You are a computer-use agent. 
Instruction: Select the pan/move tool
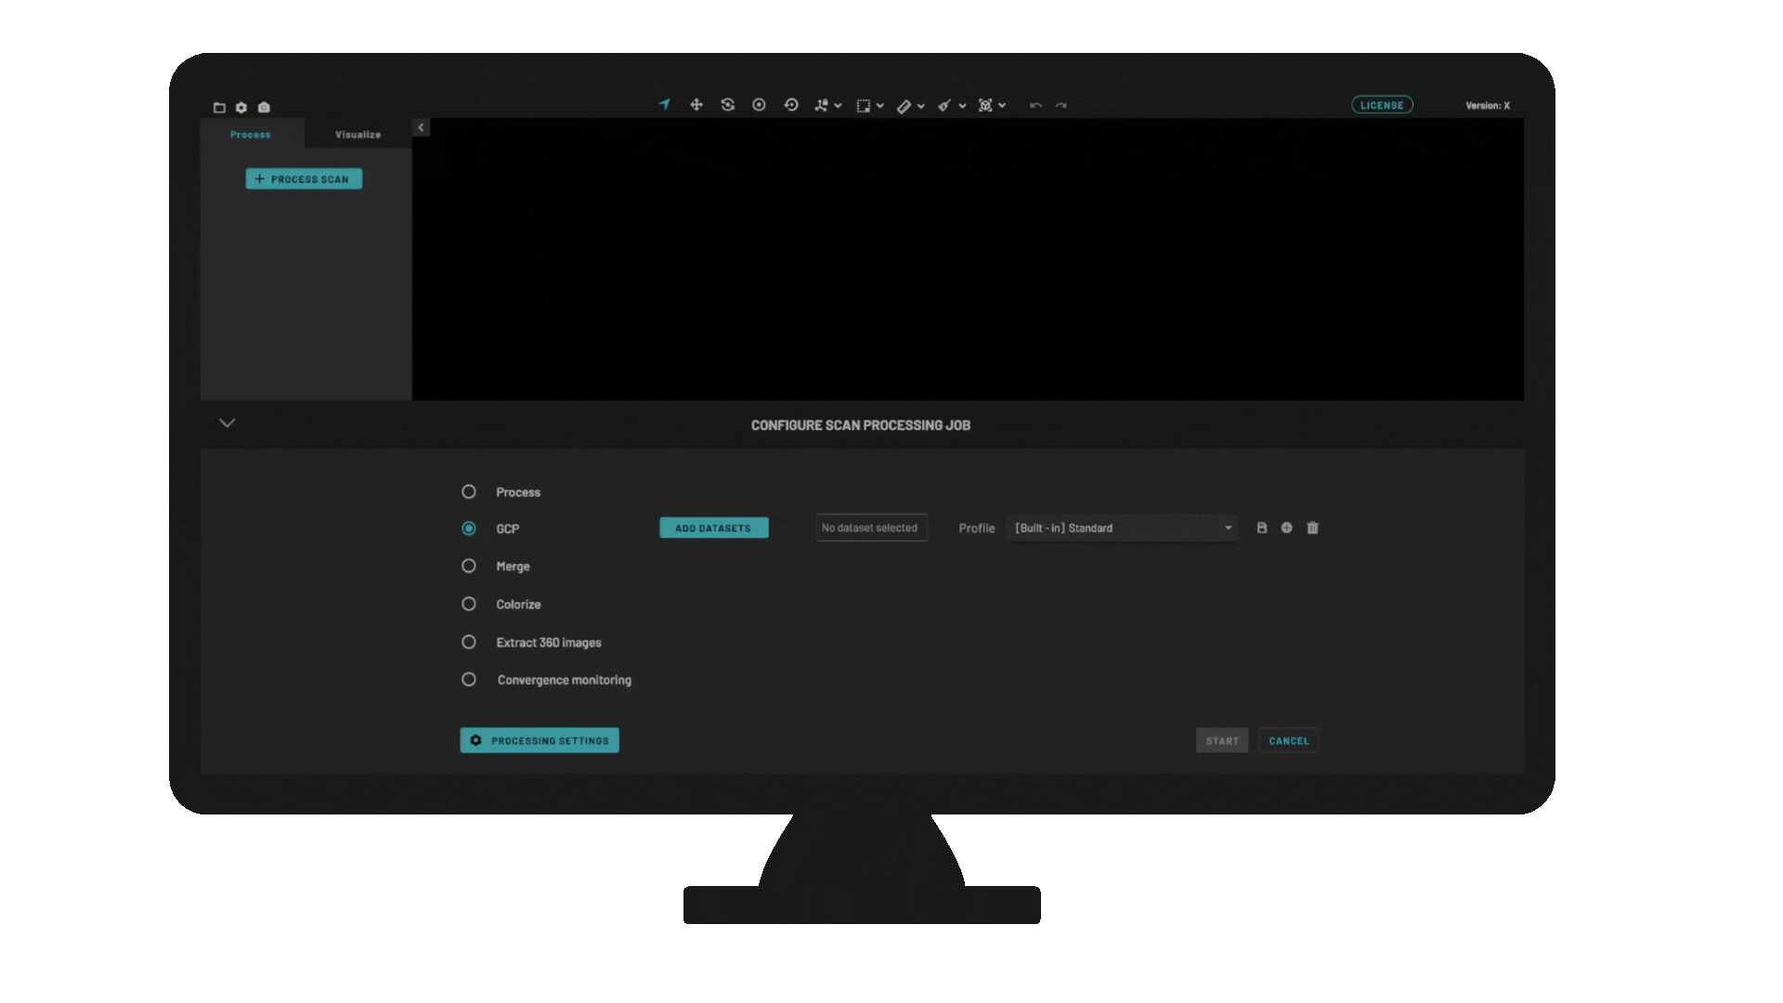pos(696,105)
